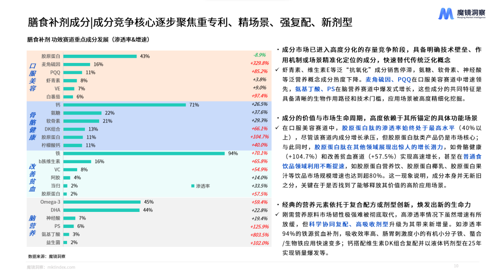Image resolution: width=496 pixels, height=279 pixels.
Task: Click the blue text 氨基丁酸、PS in paragraph
Action: coord(315,89)
